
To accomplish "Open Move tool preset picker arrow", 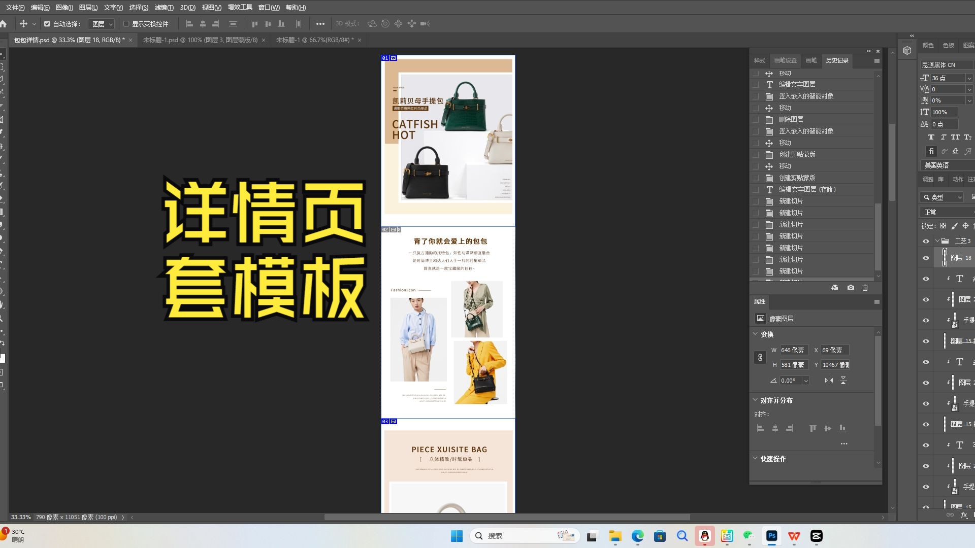I will point(34,24).
